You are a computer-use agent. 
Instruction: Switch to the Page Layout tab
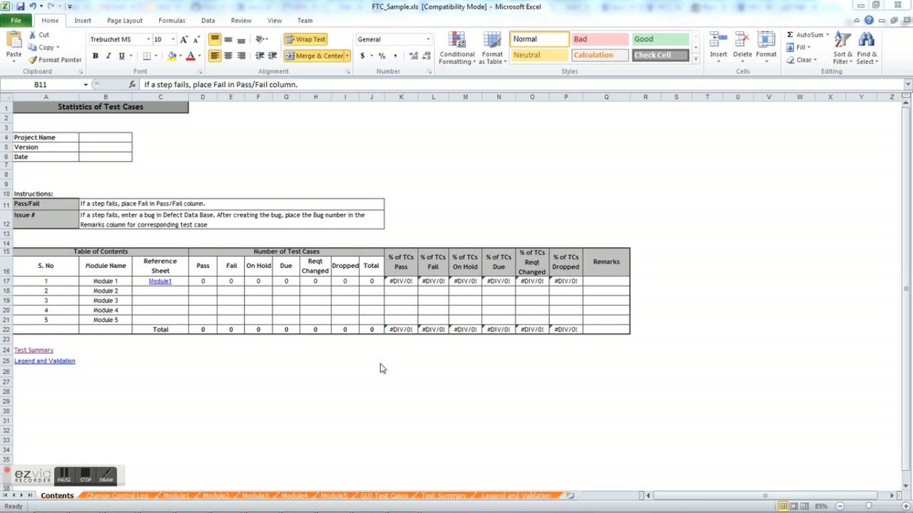(x=125, y=21)
